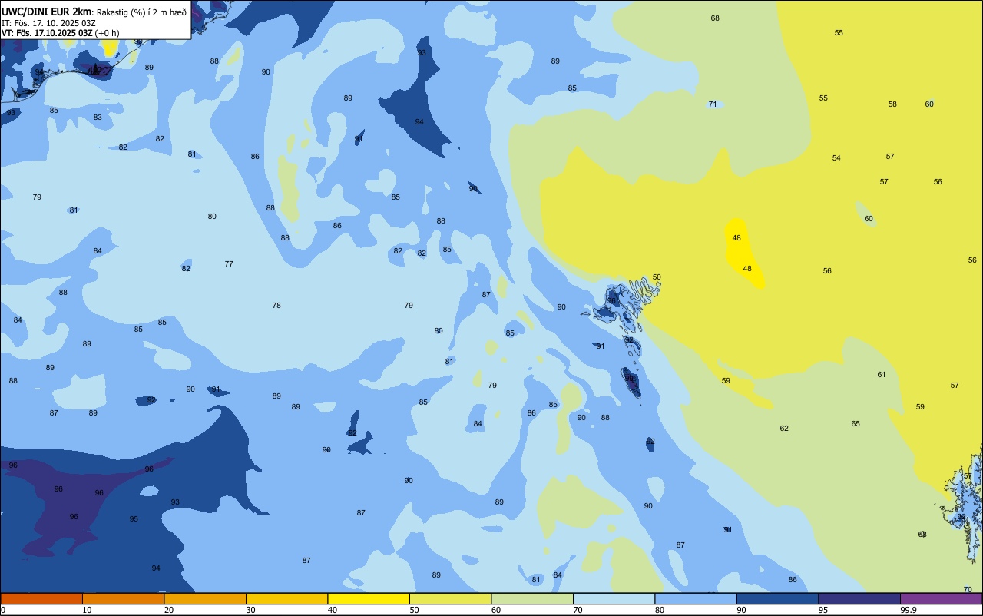The width and height of the screenshot is (983, 616).
Task: Choose the purple legend swatch above 99.9
Action: click(x=941, y=598)
